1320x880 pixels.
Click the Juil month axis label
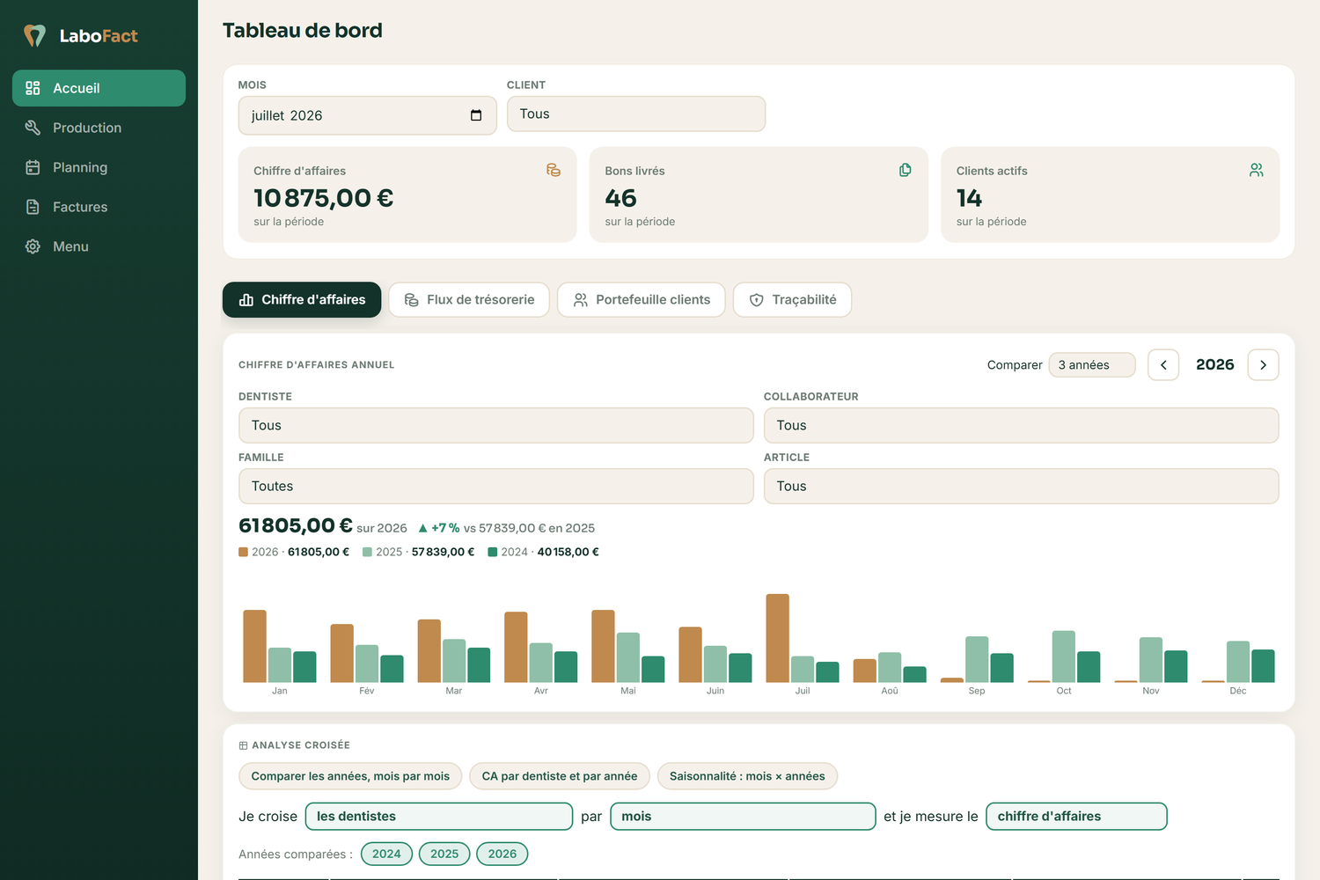(803, 691)
